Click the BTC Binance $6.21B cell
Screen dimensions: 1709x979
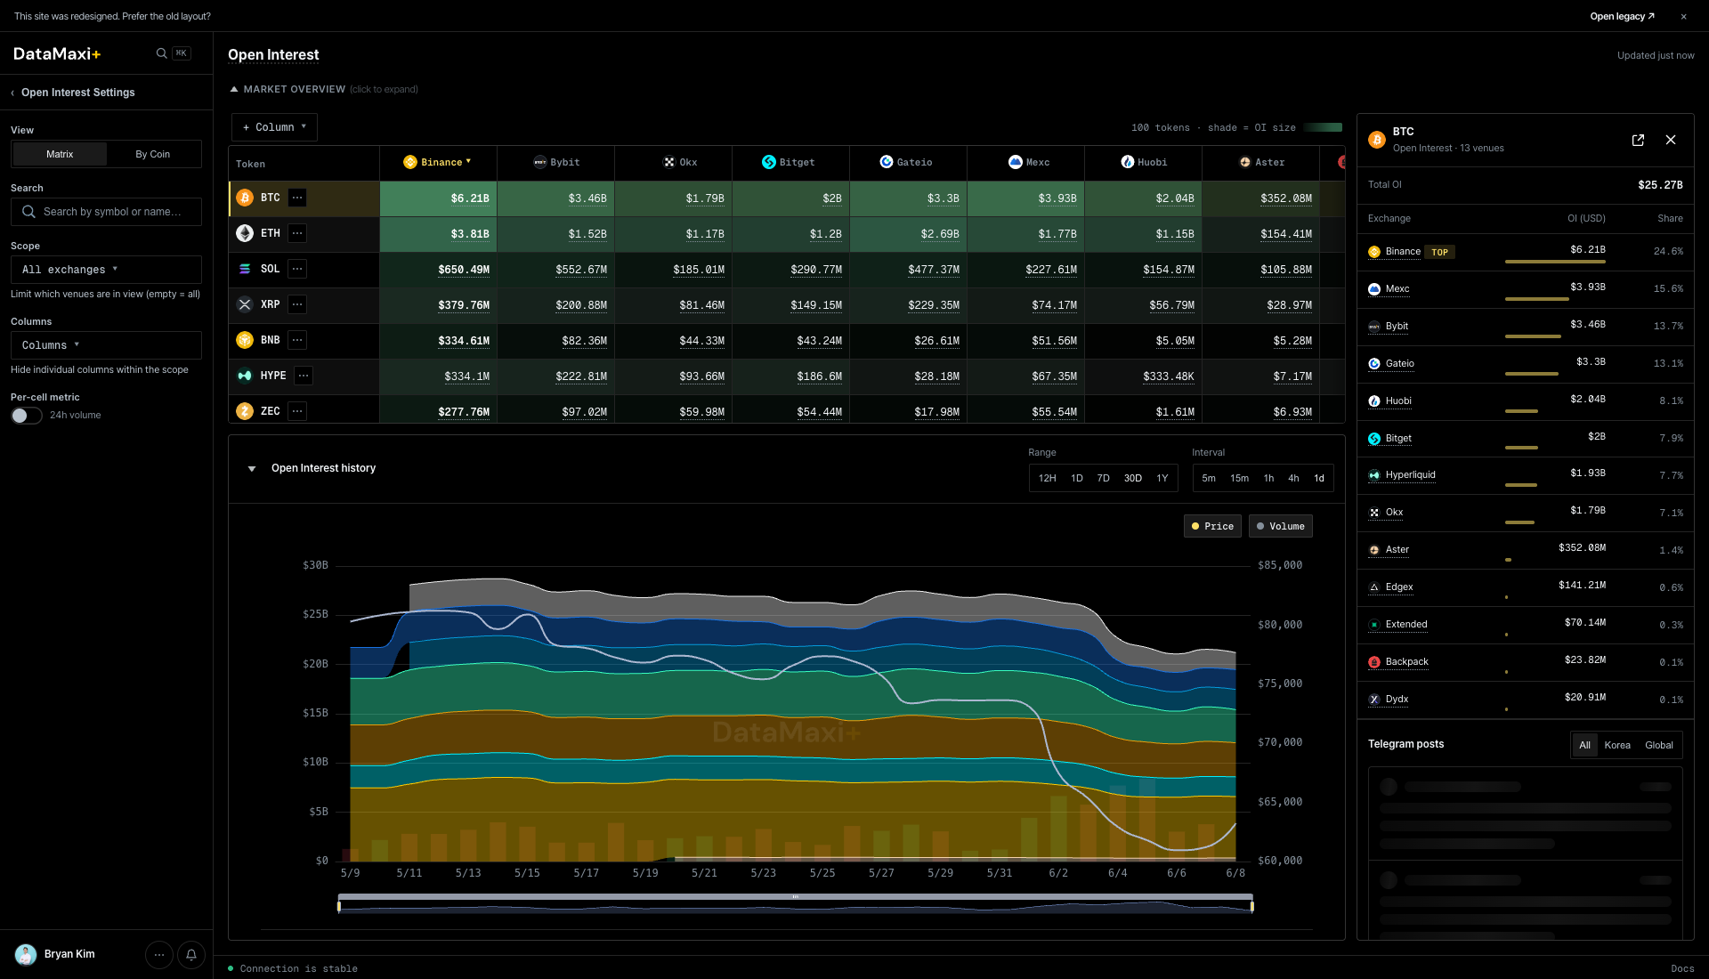(439, 198)
